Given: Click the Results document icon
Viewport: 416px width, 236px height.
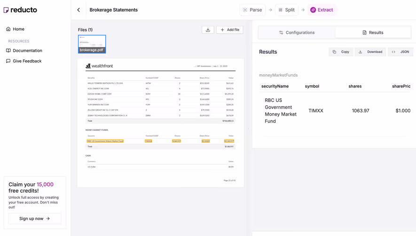Looking at the screenshot, I should pyautogui.click(x=365, y=32).
